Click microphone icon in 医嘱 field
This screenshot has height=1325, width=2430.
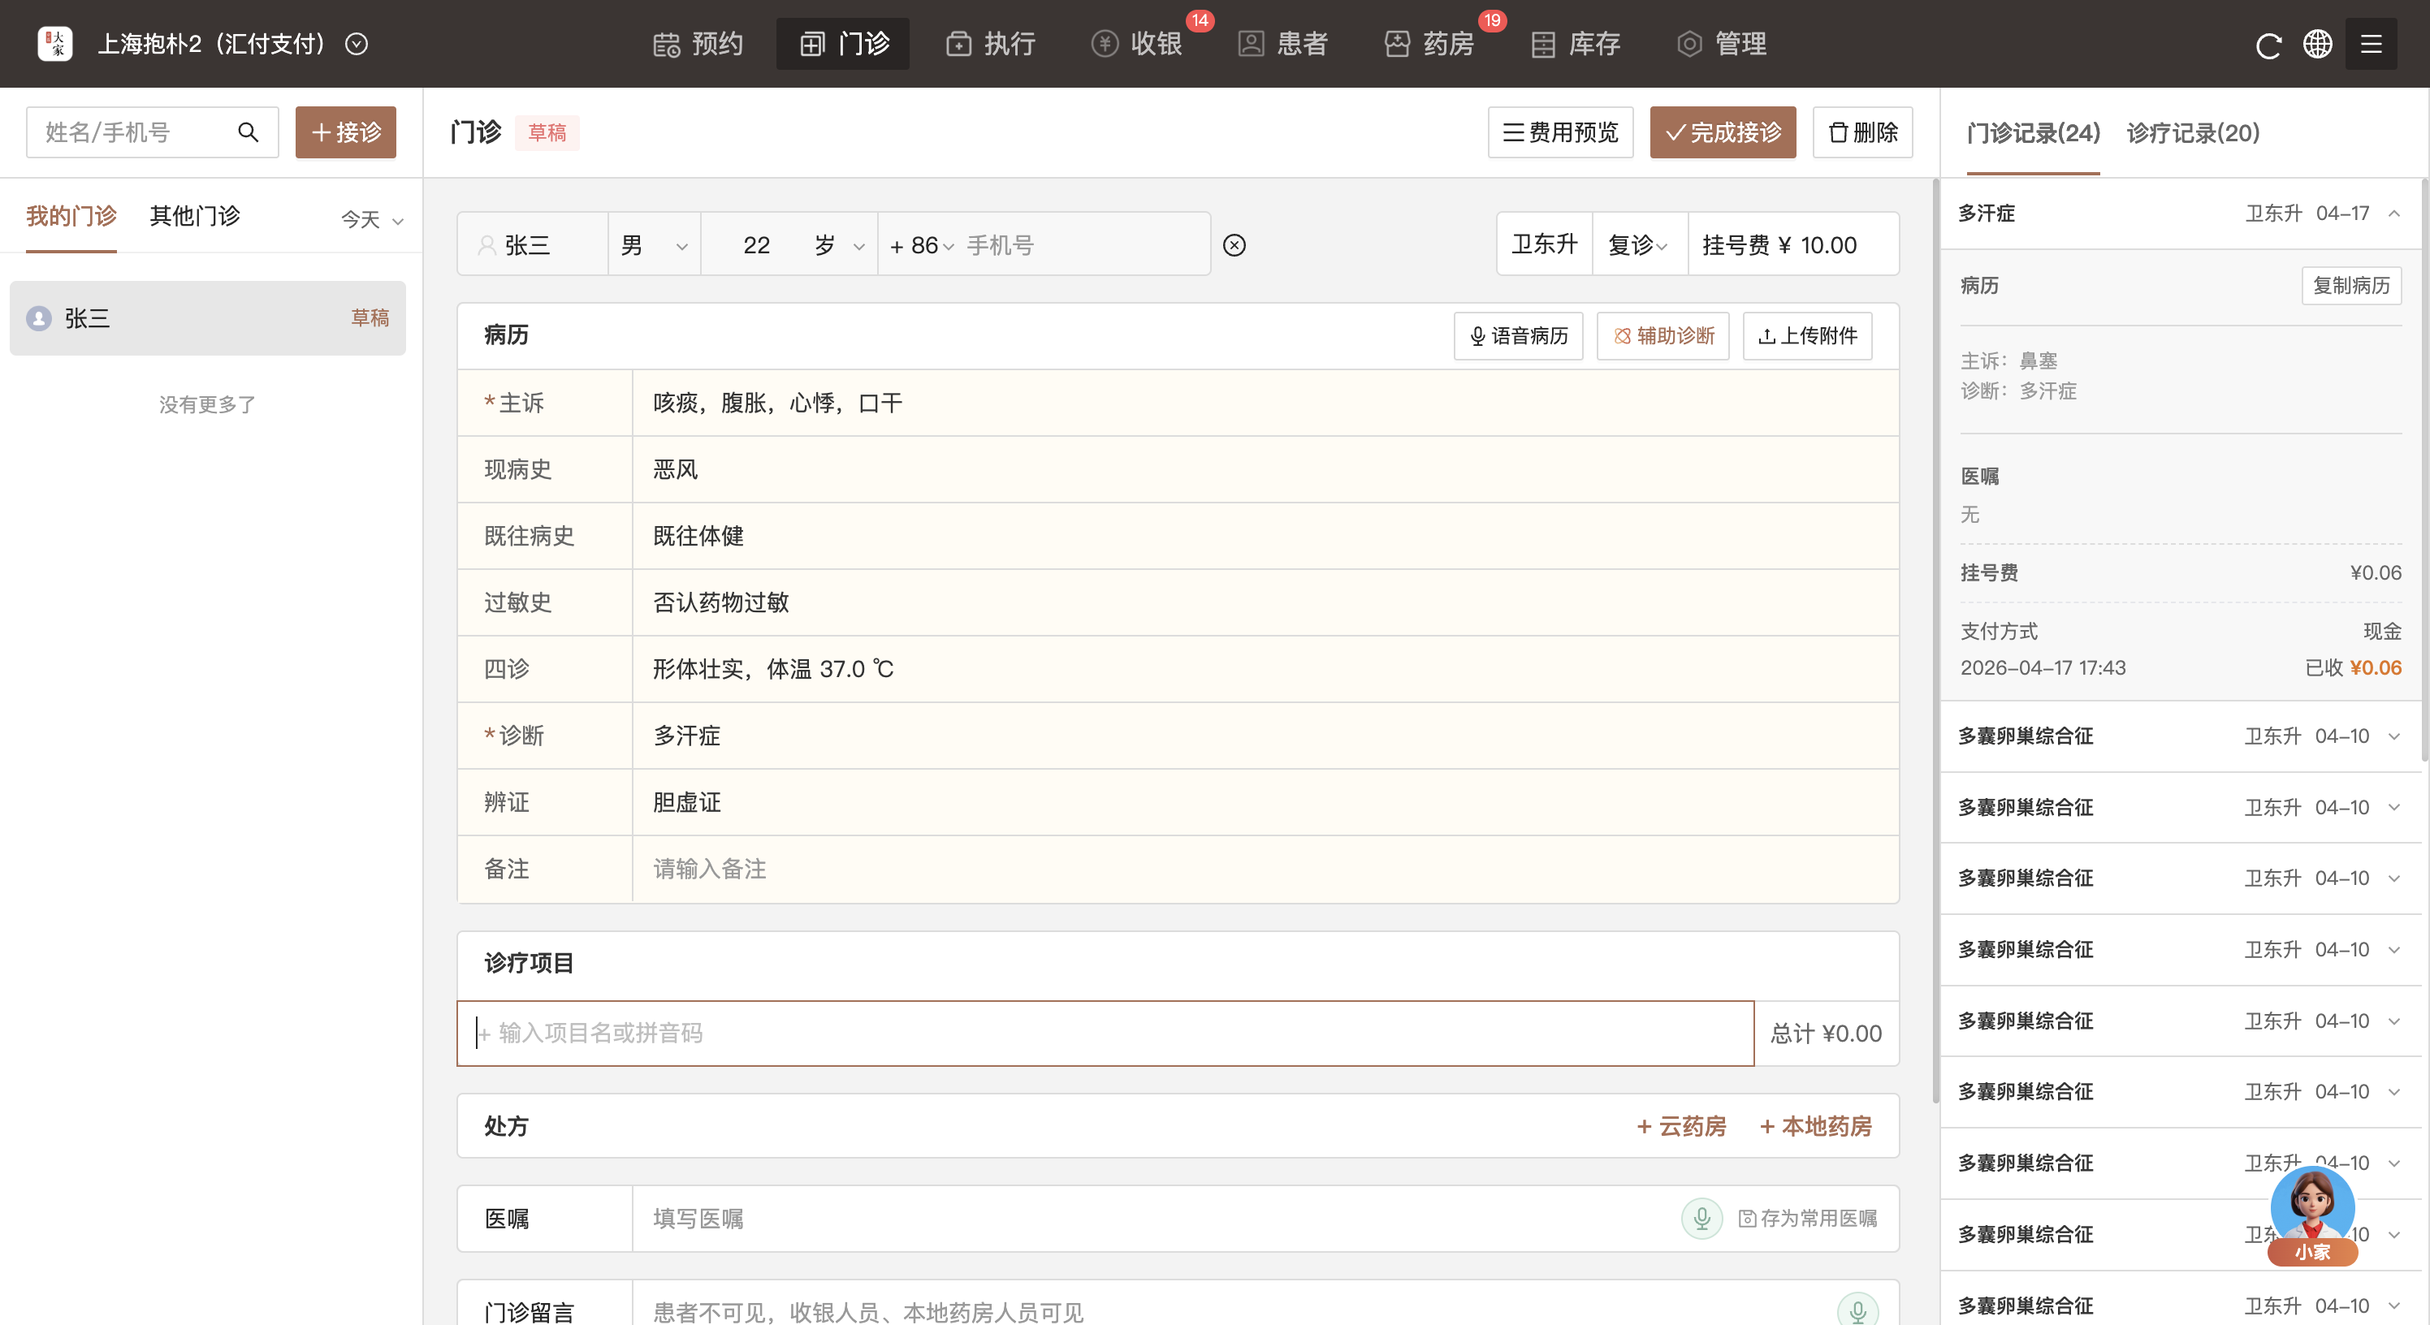click(1701, 1219)
